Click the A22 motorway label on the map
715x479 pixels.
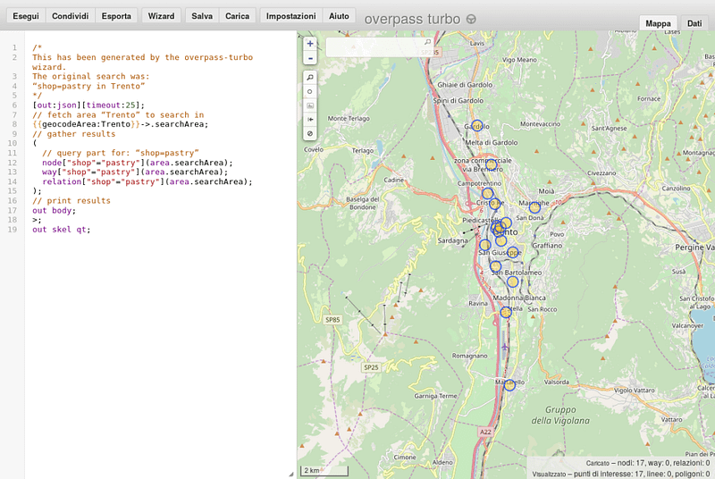[x=485, y=432]
